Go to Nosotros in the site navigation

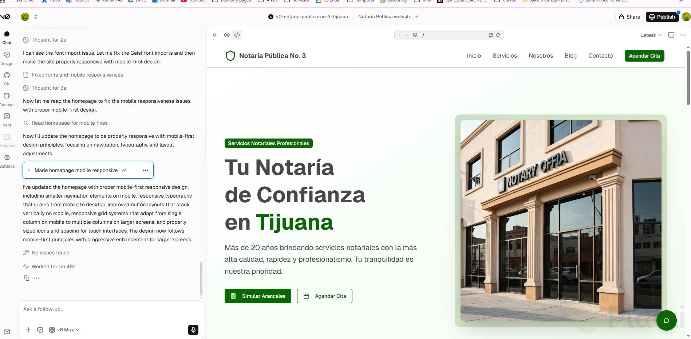point(541,56)
